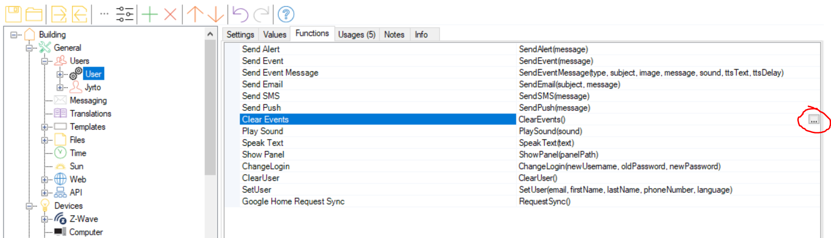Collapse the Users tree node
The image size is (831, 238).
(x=44, y=61)
